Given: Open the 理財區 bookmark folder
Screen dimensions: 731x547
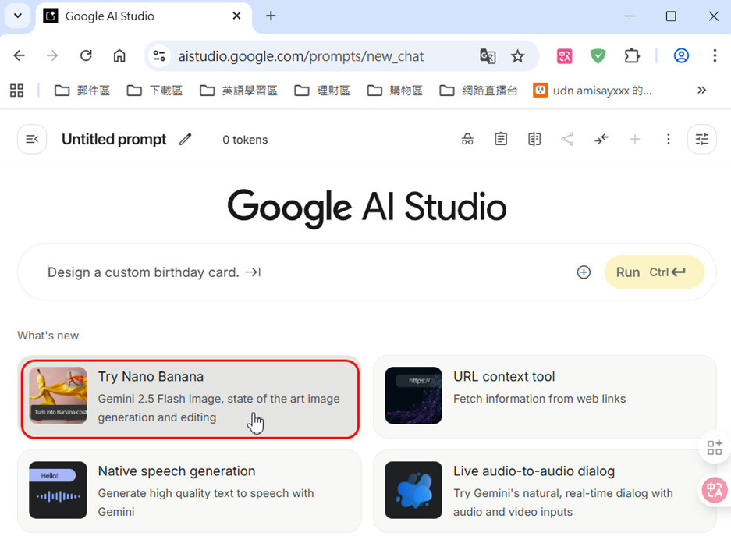Looking at the screenshot, I should [322, 91].
